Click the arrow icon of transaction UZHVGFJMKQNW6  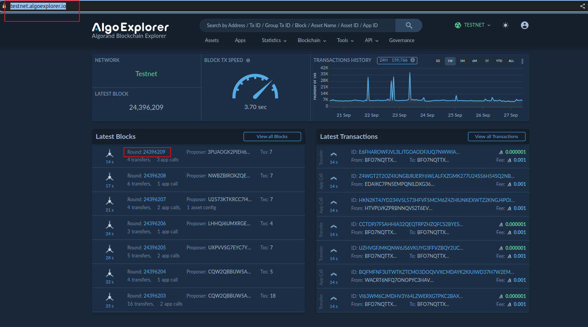334,251
